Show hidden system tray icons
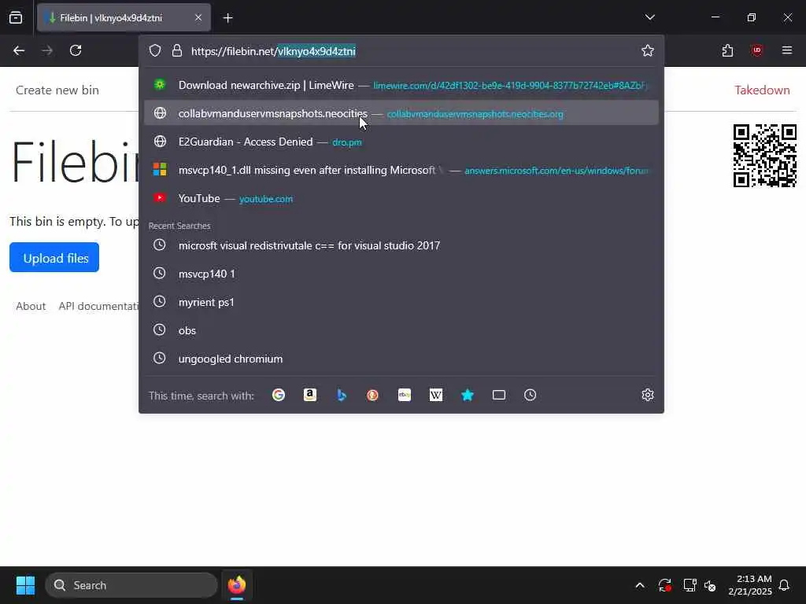806x604 pixels. [x=640, y=585]
